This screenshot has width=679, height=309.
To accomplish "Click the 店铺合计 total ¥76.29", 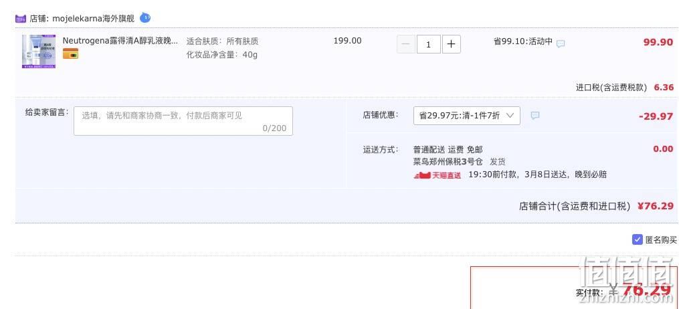I will (655, 206).
